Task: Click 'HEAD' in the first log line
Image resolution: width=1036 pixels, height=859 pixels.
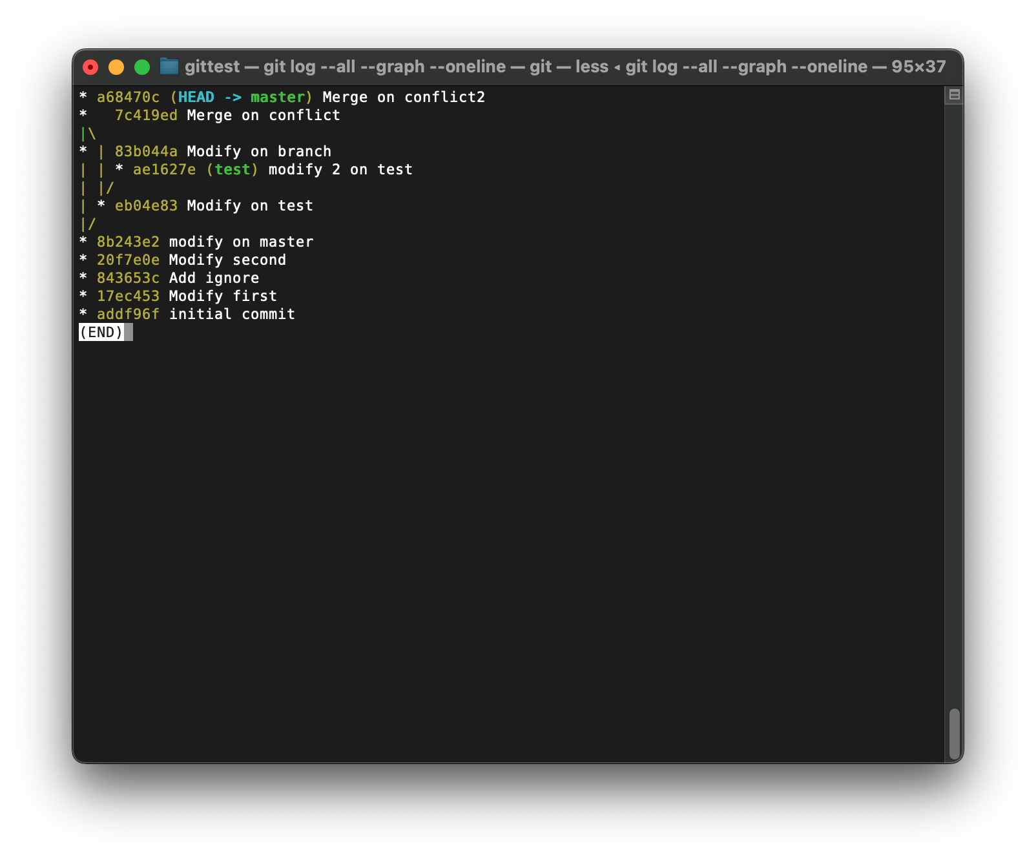Action: (x=196, y=97)
